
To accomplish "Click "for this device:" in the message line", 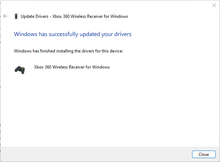I will [109, 51].
